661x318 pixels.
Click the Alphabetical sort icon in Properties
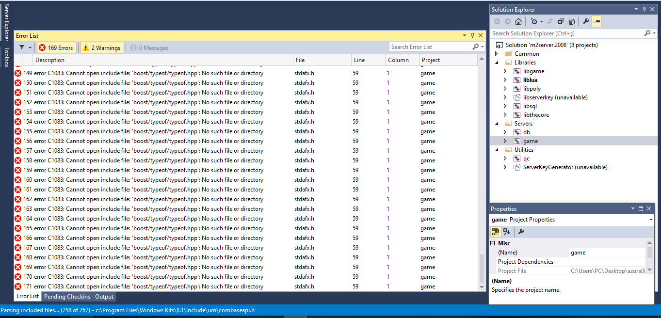click(x=506, y=232)
